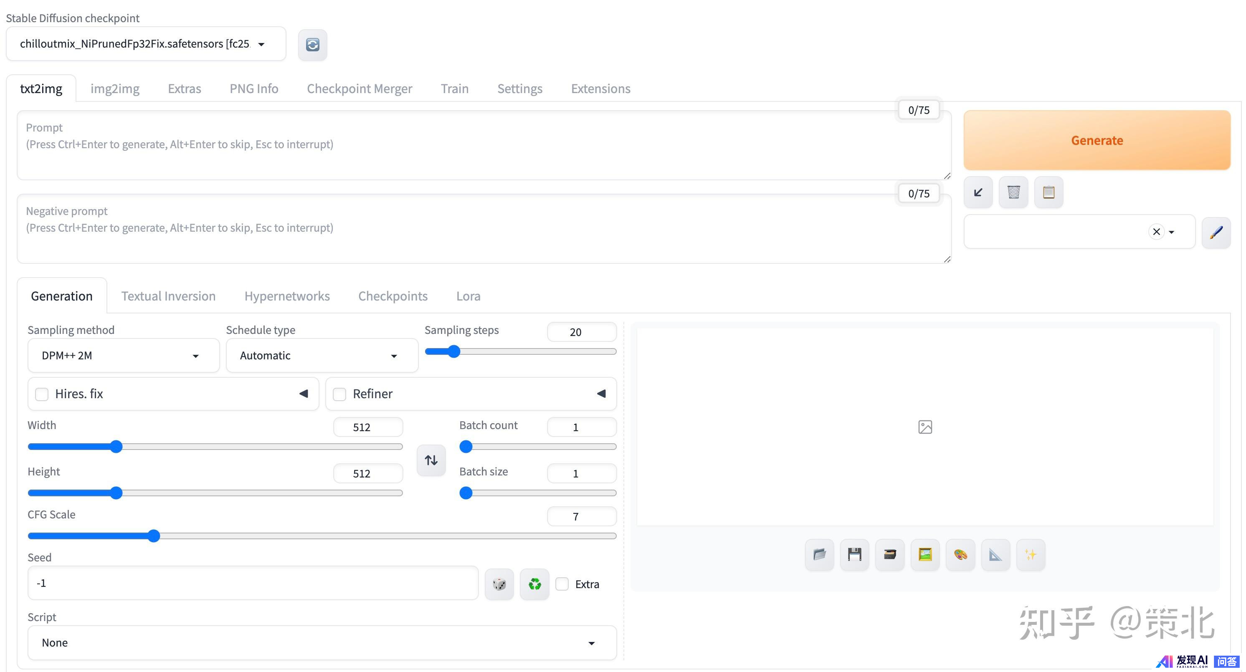Open the Sampling method dropdown
The width and height of the screenshot is (1246, 672).
[123, 356]
